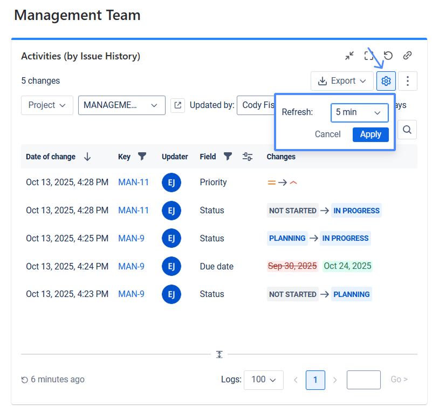Sort by Date of change arrow

[87, 157]
